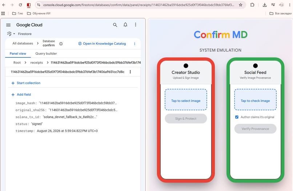293x191 pixels.
Task: Click the red extension icon beside reload
Action: point(29,5)
